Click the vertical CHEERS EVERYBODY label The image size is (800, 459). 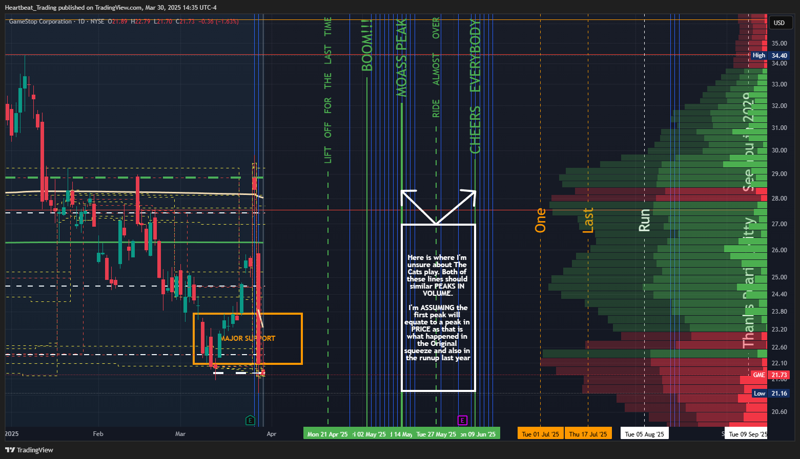pos(476,86)
